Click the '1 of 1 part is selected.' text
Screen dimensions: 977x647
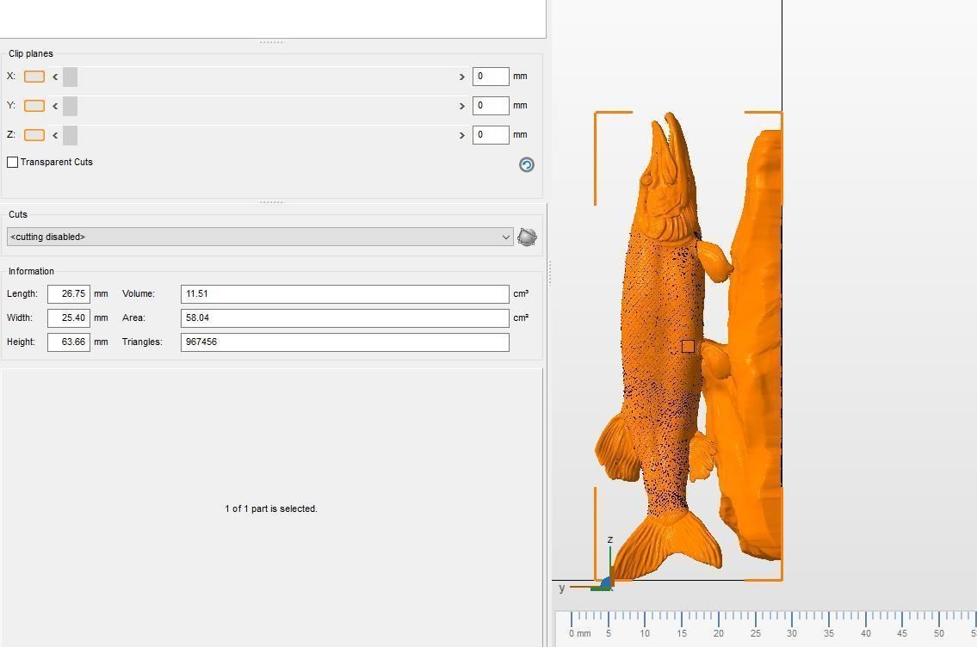(x=271, y=508)
